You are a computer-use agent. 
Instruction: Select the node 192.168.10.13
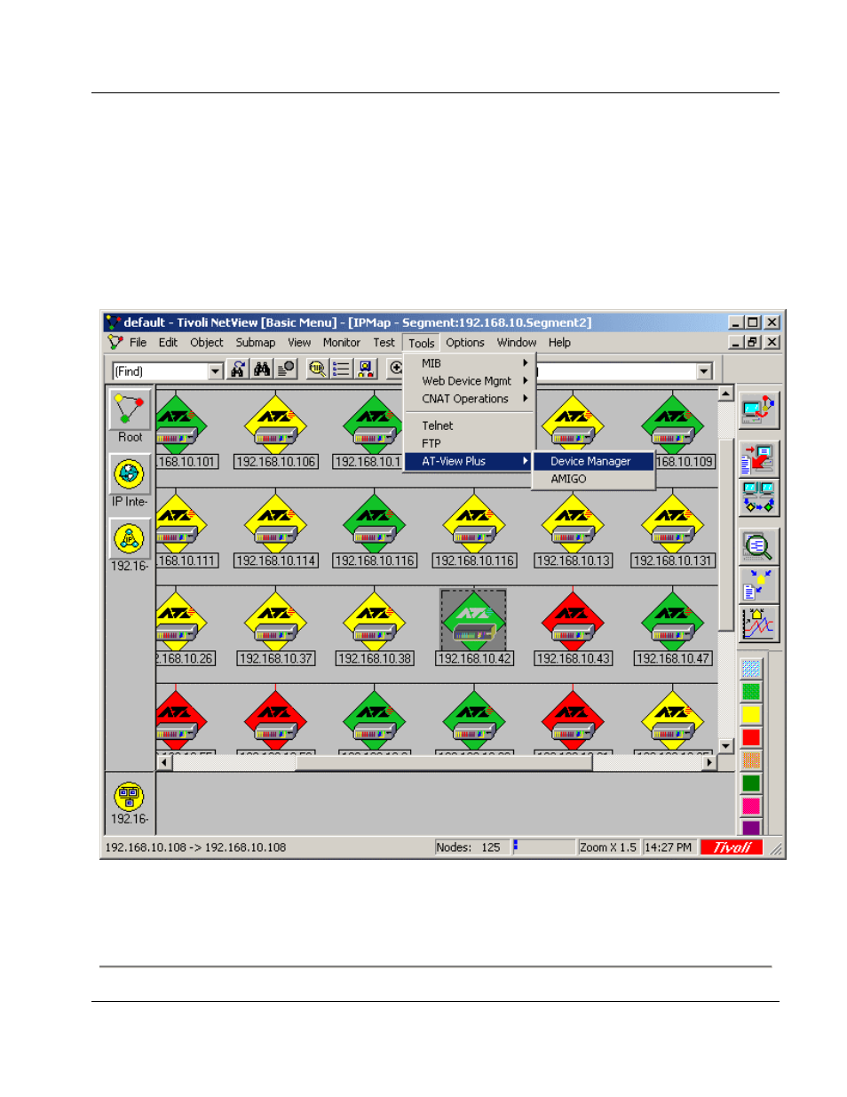pyautogui.click(x=574, y=530)
